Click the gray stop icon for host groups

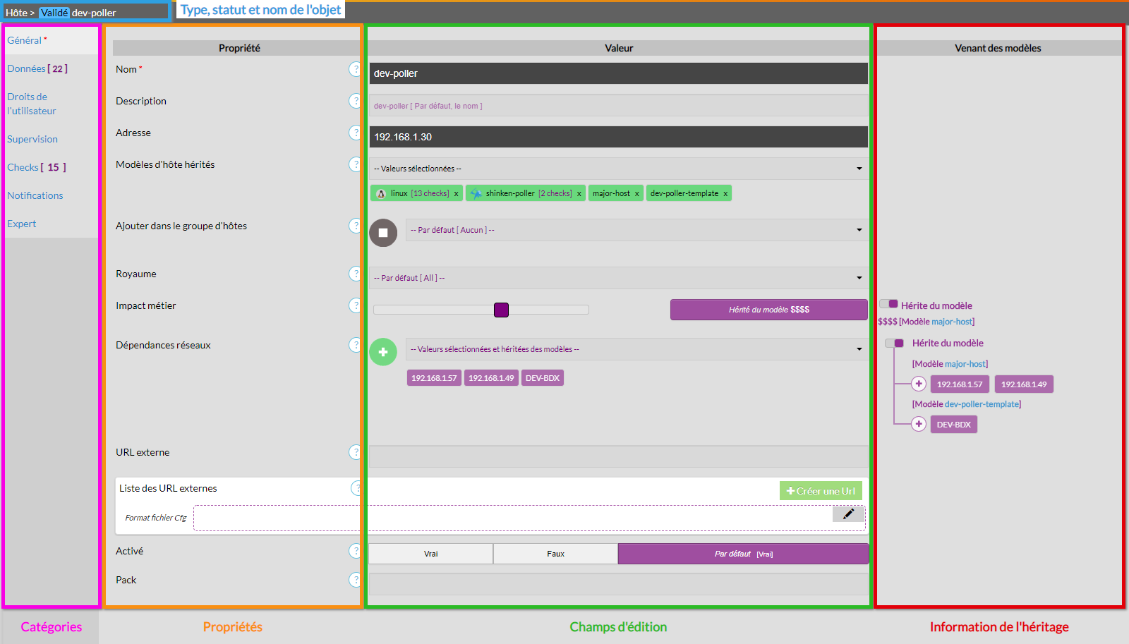[x=383, y=233]
